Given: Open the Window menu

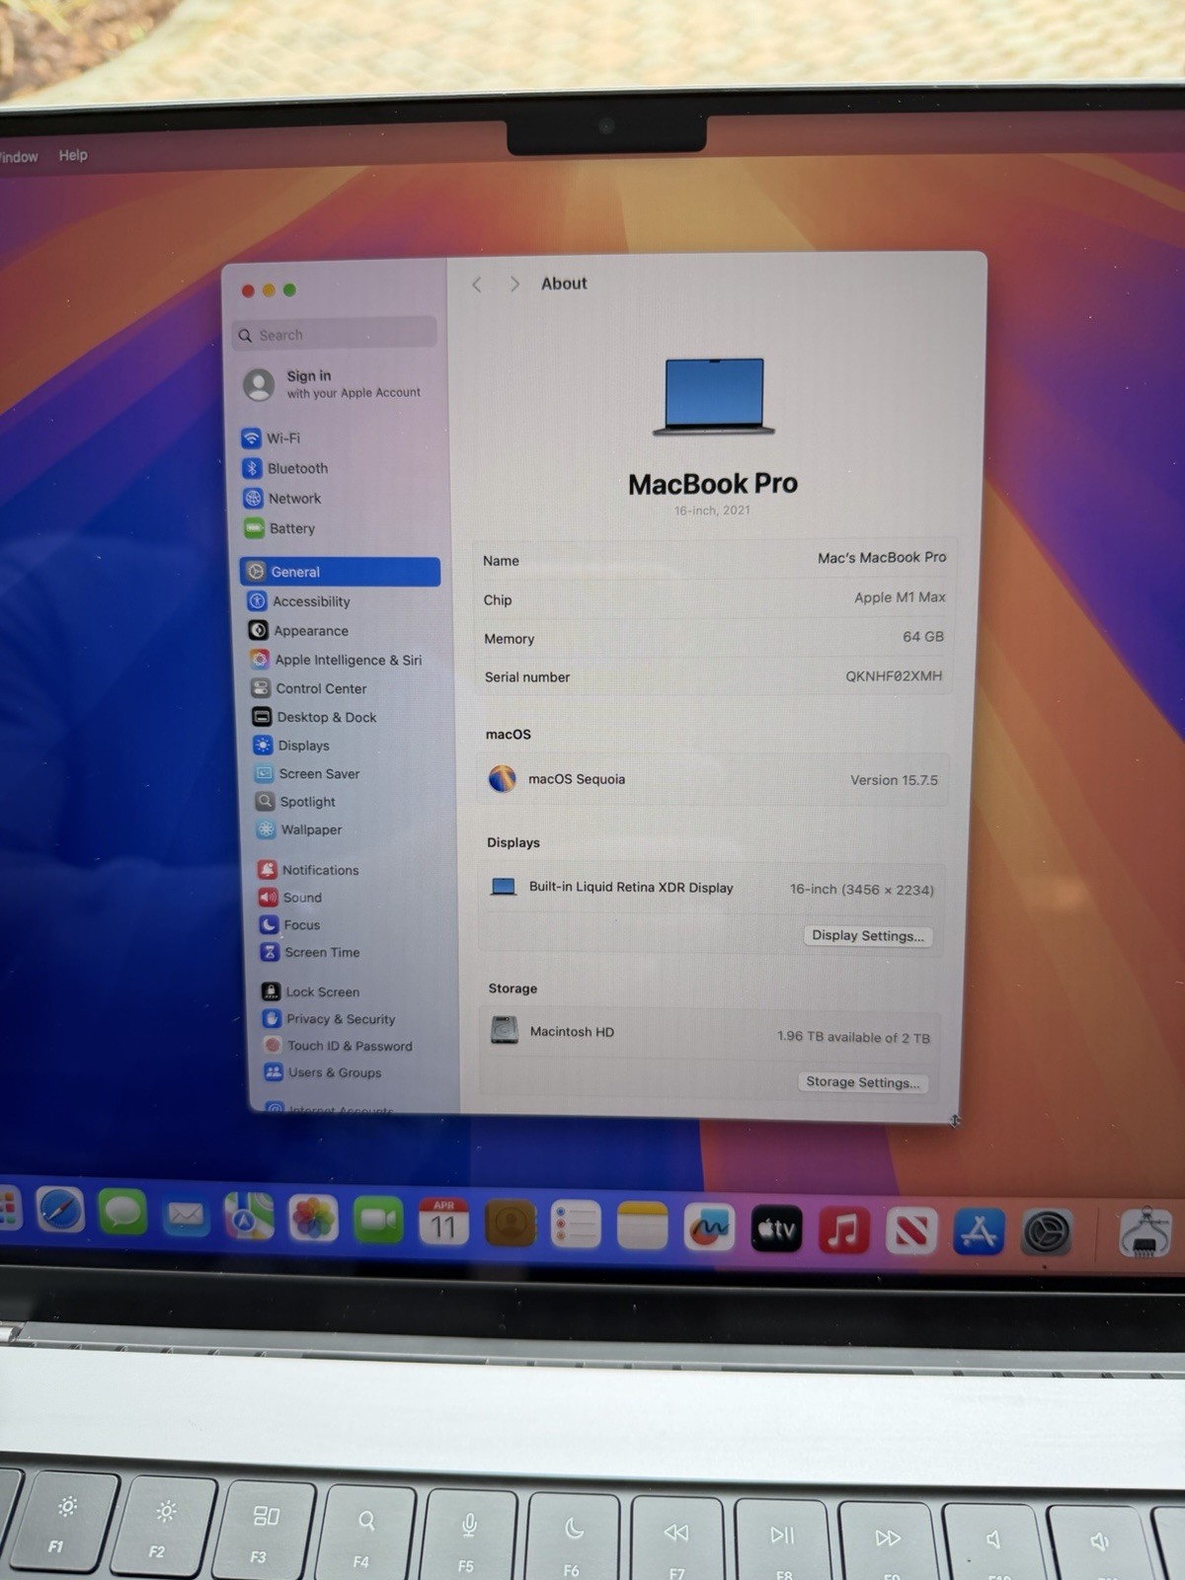Looking at the screenshot, I should coord(18,157).
